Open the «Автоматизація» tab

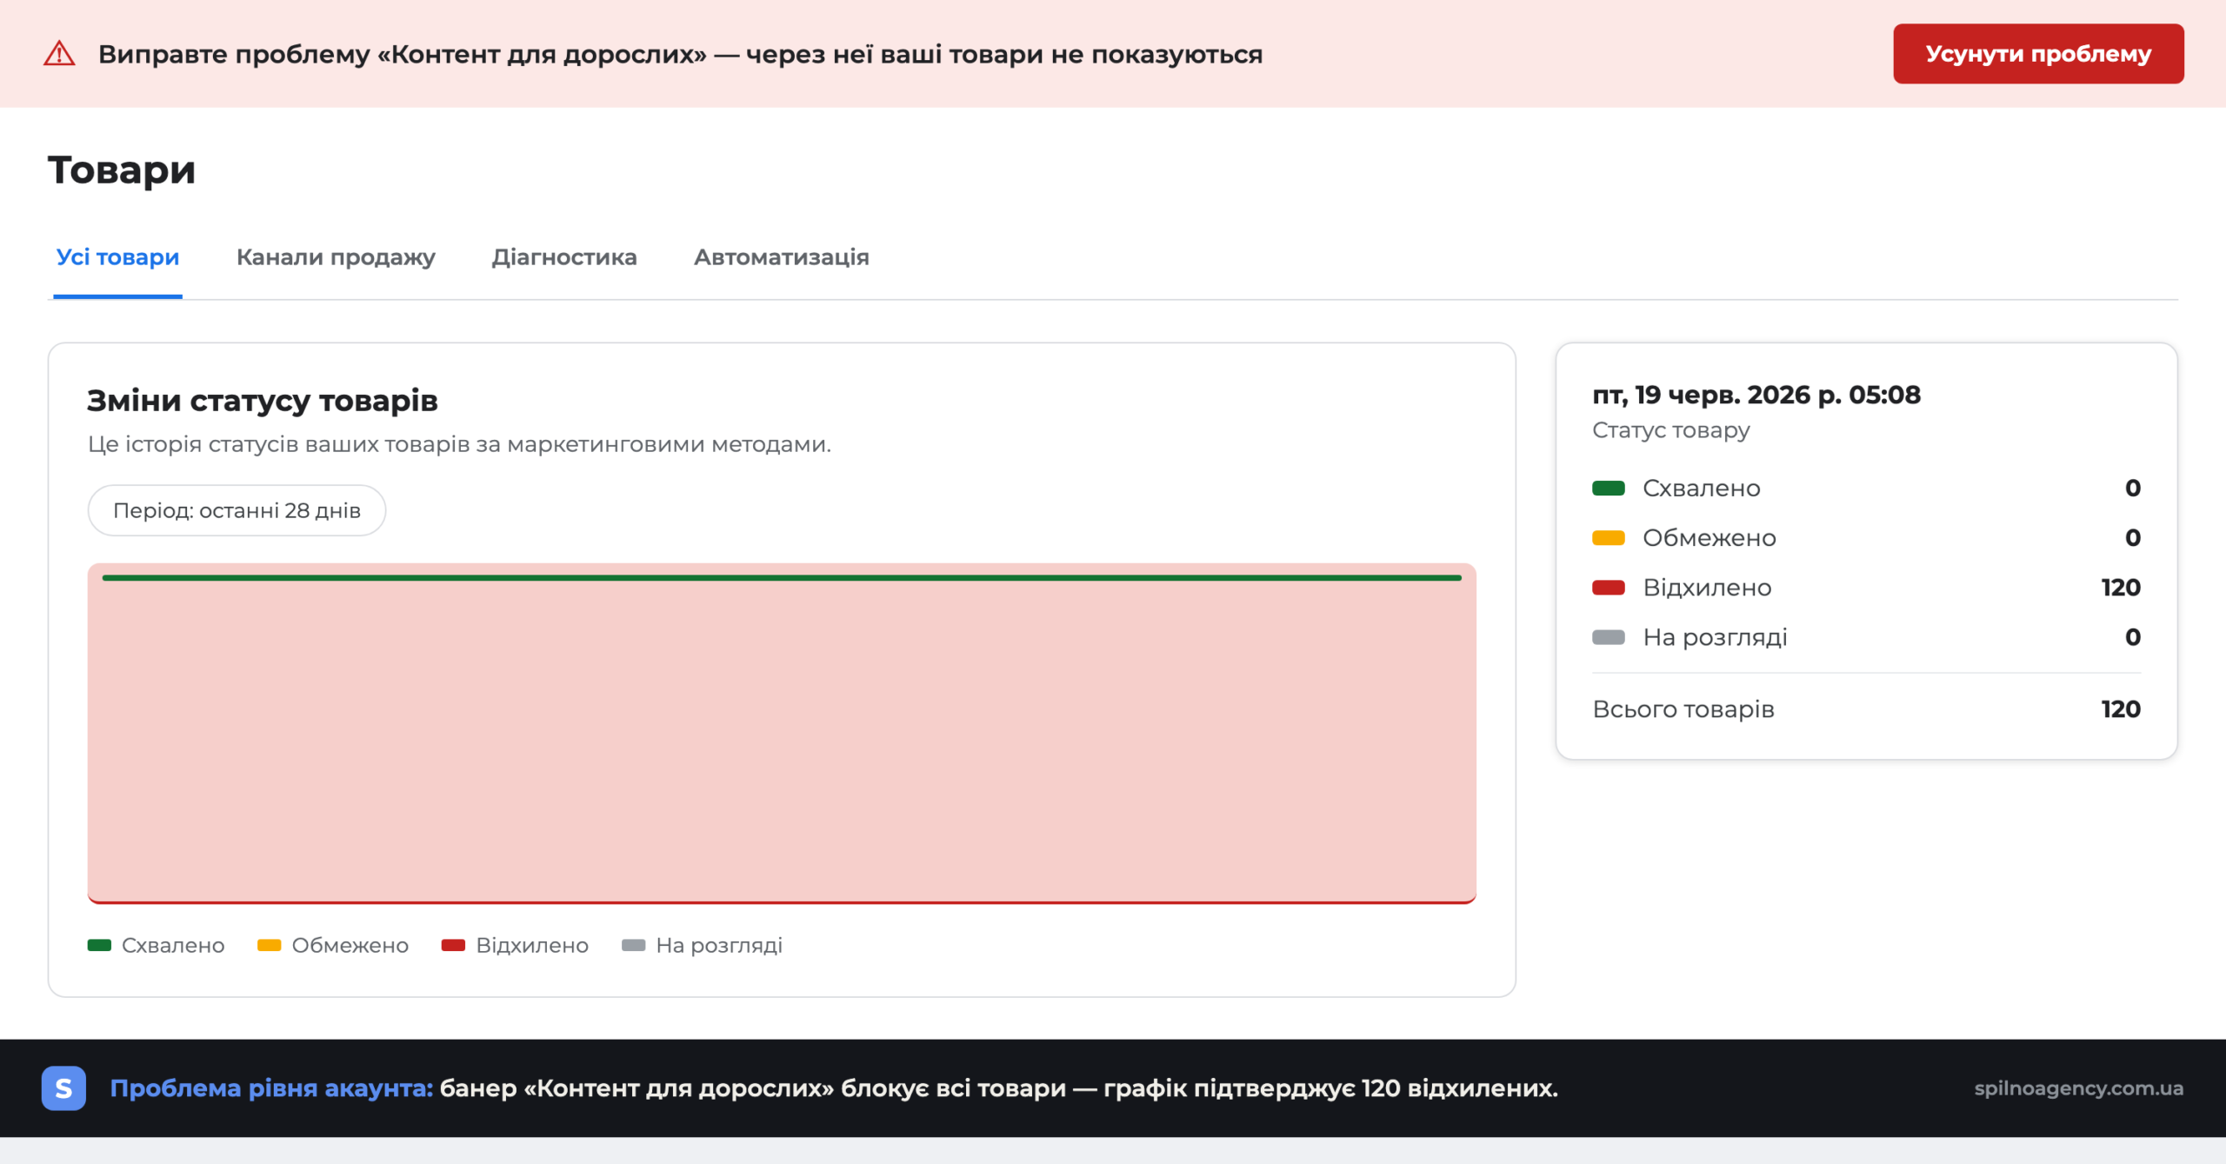[782, 257]
